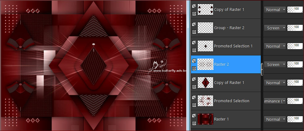Select the 'Group - Raster 2' layer name

229,28
